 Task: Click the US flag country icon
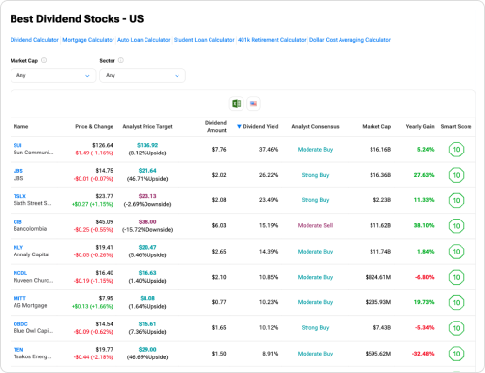tap(253, 104)
